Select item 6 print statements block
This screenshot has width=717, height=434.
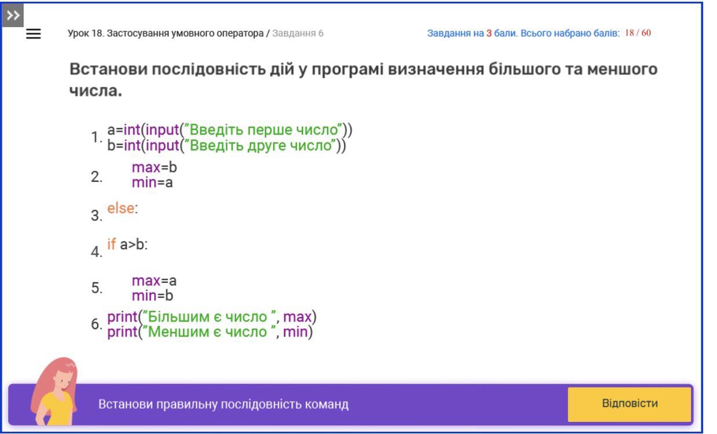click(212, 325)
